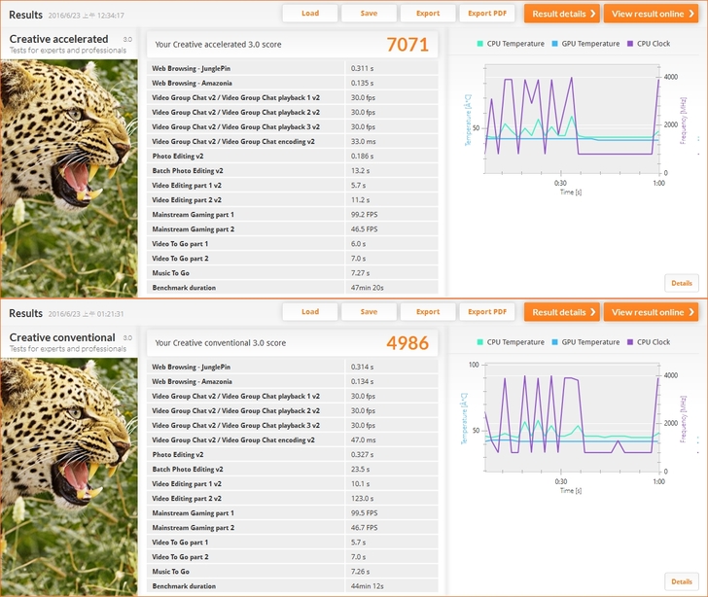
Task: Export PDF for the Creative conventional result
Action: tap(487, 312)
